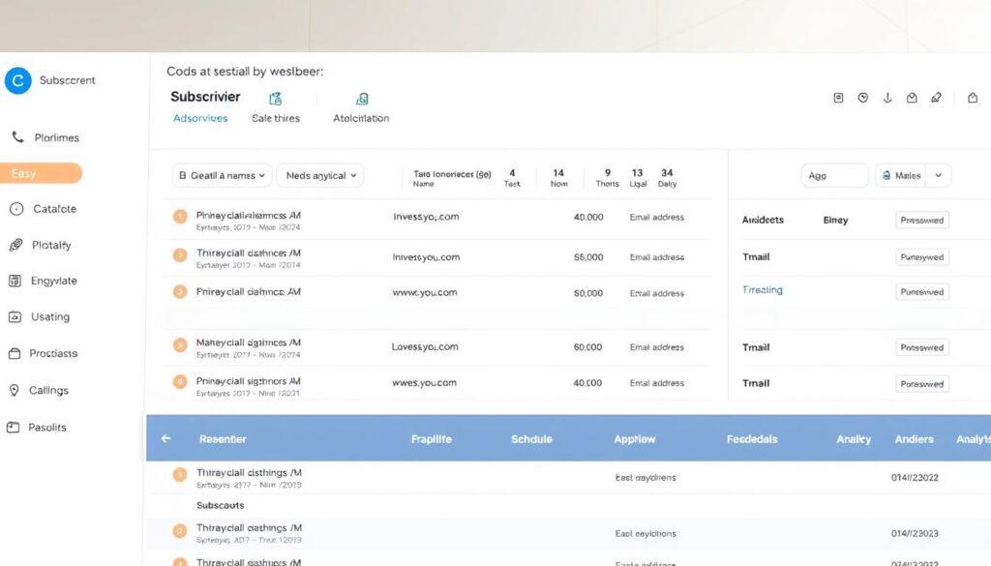This screenshot has width=991, height=566.
Task: Click the Tireding link
Action: point(763,290)
